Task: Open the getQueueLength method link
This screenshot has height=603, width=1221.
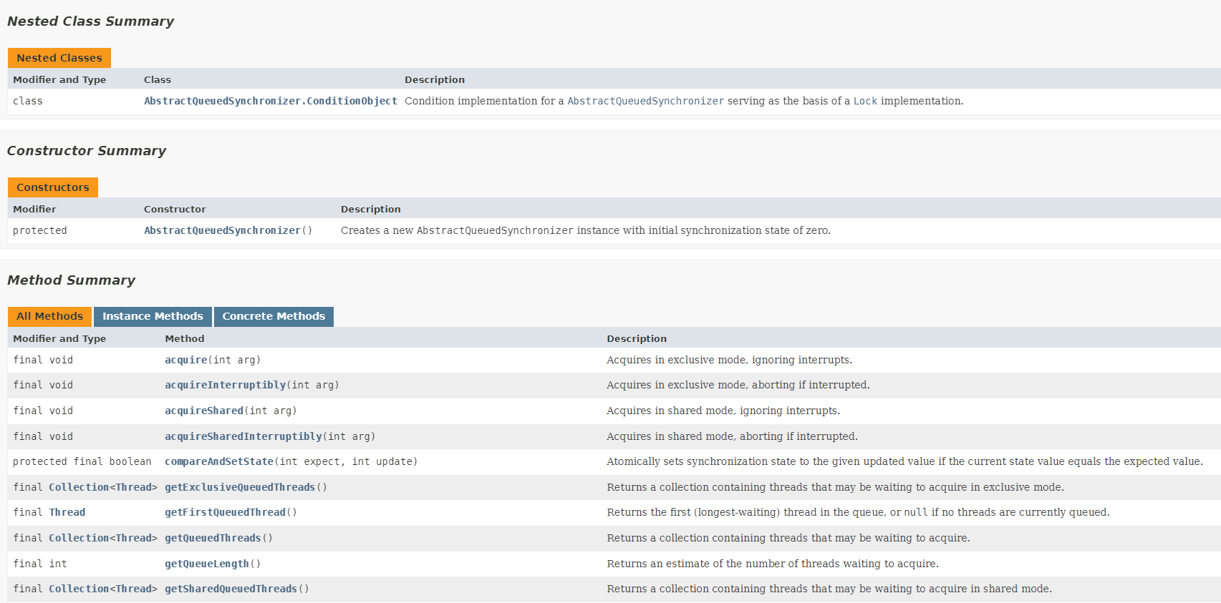Action: click(x=207, y=564)
